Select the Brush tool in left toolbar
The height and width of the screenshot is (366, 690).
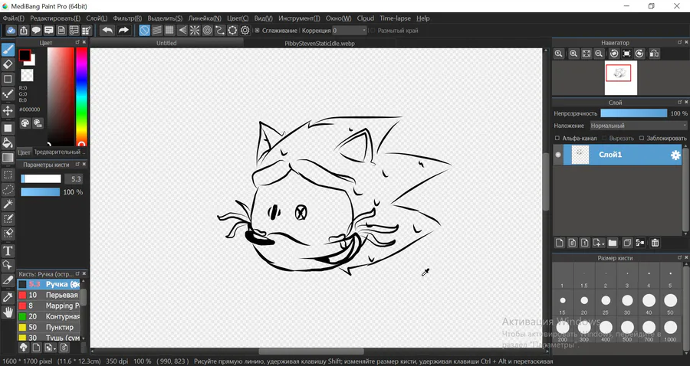[x=8, y=50]
